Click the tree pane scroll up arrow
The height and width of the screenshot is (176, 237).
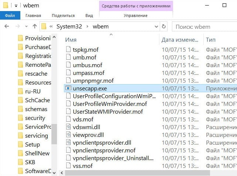click(x=54, y=37)
